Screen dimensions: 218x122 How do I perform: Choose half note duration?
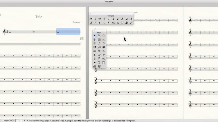point(109,19)
